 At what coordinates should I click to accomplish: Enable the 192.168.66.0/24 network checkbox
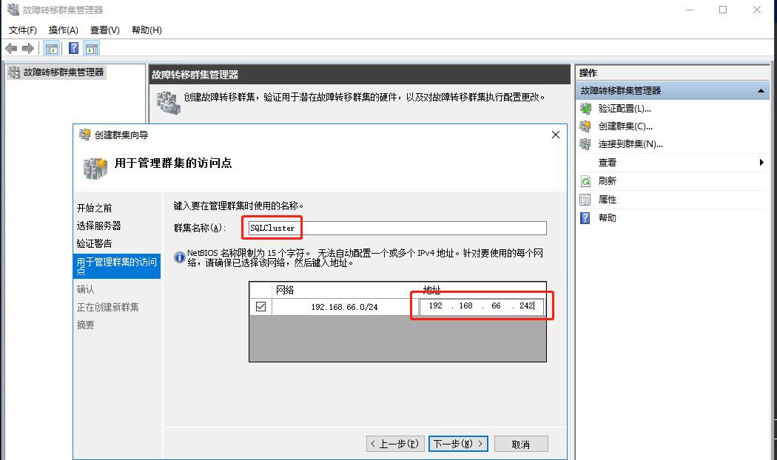tap(260, 306)
